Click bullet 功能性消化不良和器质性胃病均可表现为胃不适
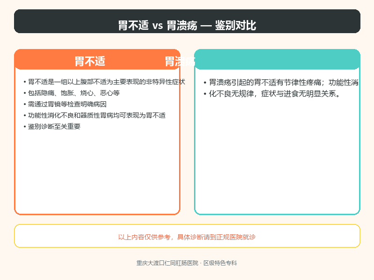 [x=97, y=115]
